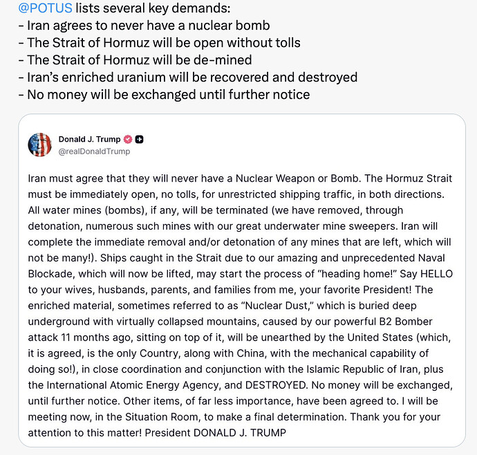Image resolution: width=477 pixels, height=455 pixels.
Task: Click 'lists several key demands:' heading text
Action: (x=153, y=8)
